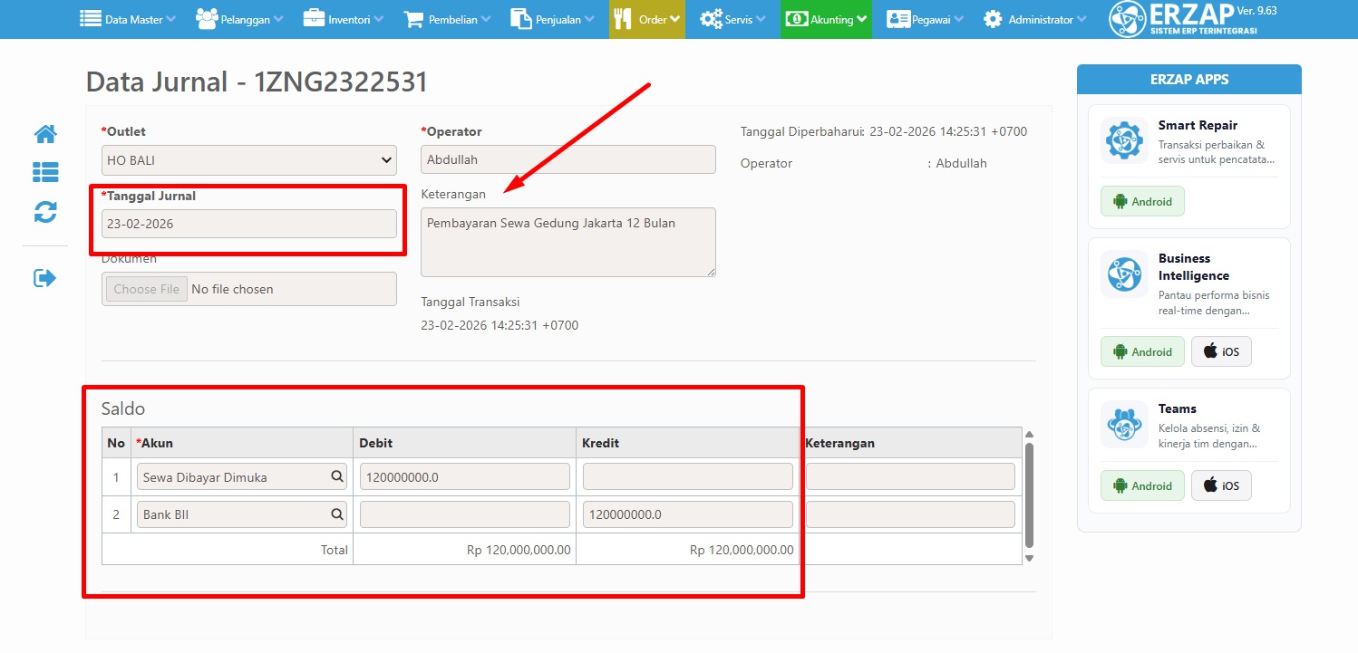Click the exit arrow sidebar icon

point(45,278)
